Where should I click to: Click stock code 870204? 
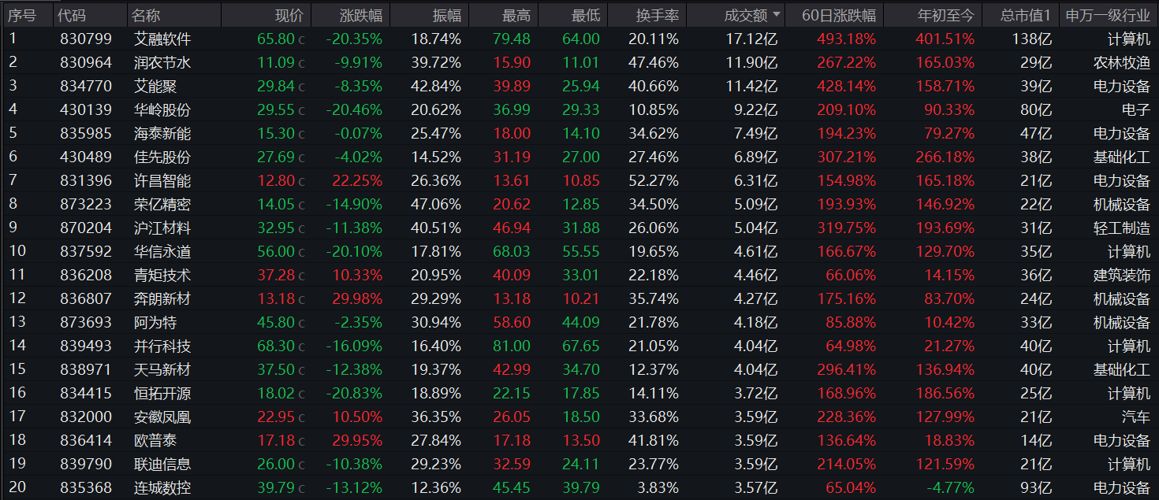click(x=86, y=228)
